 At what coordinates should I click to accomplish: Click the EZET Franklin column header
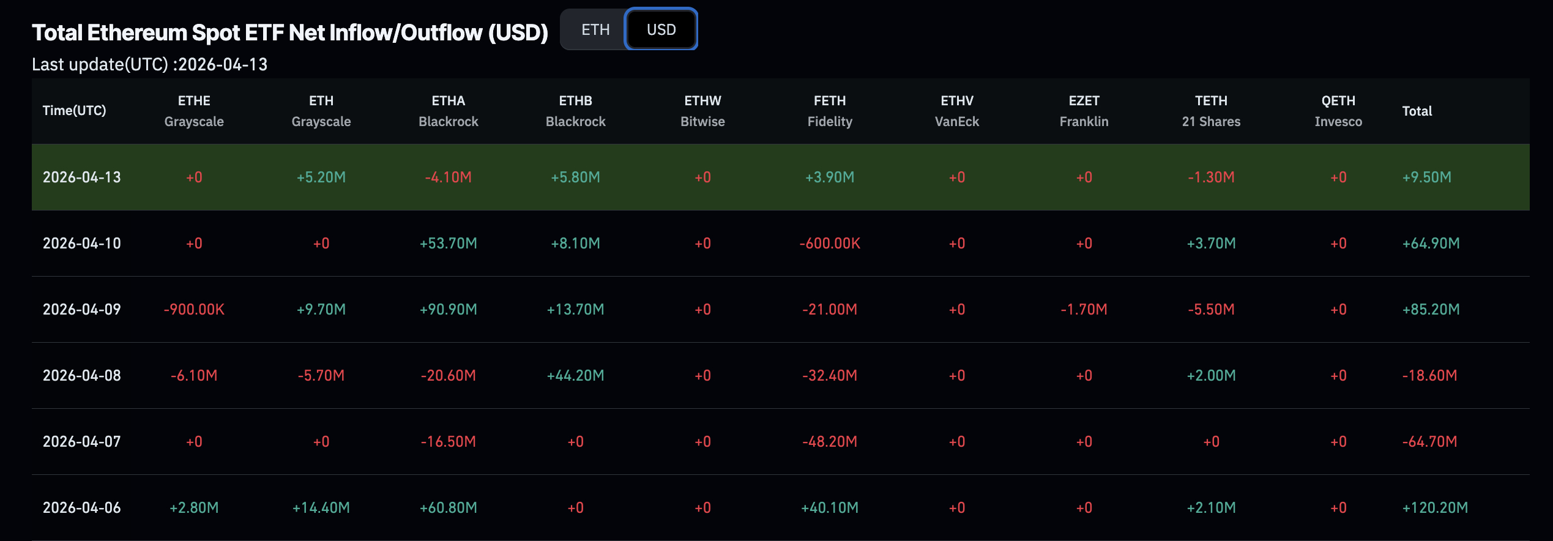click(x=1084, y=111)
